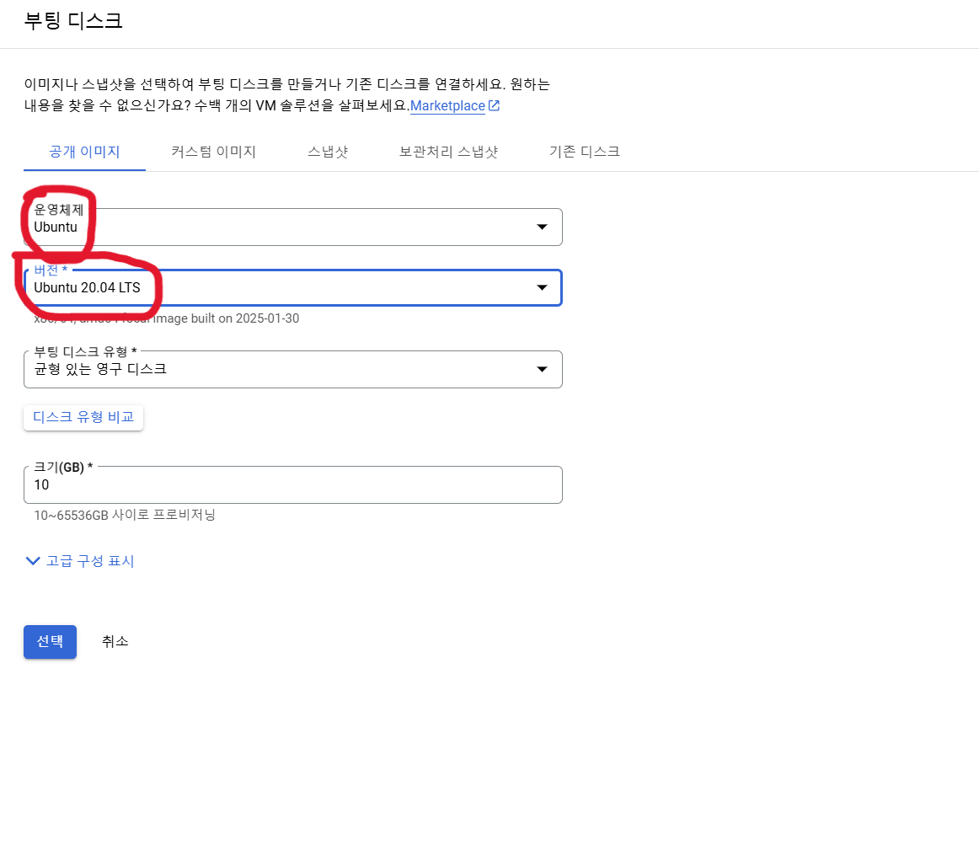
Task: Open the 스냅샷 tab
Action: coord(328,152)
